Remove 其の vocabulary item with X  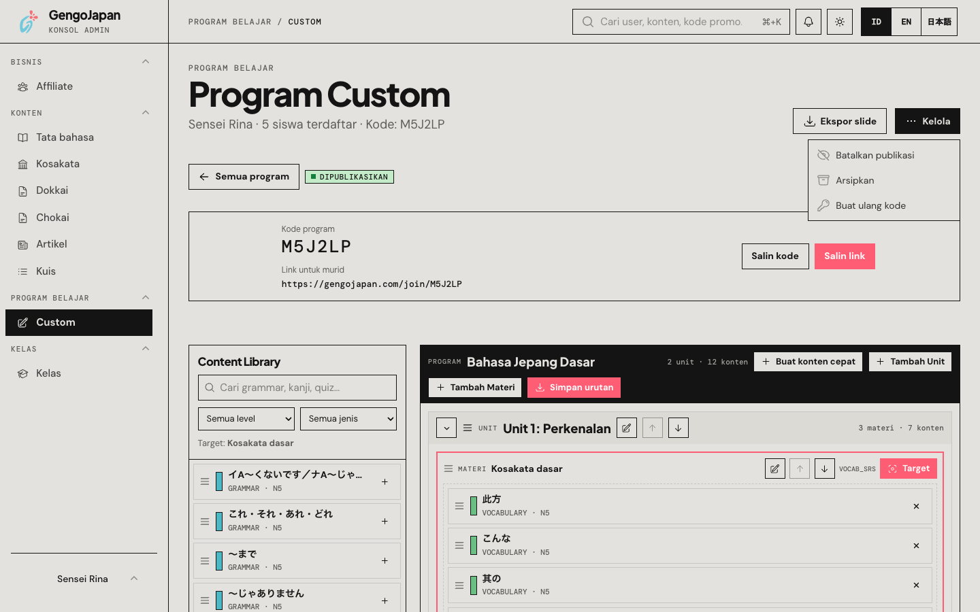click(x=916, y=585)
